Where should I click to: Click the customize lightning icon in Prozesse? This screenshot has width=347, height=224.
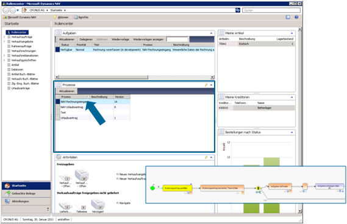[206, 85]
